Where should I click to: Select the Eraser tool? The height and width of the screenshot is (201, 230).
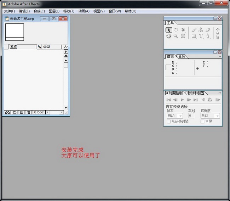coord(208,30)
